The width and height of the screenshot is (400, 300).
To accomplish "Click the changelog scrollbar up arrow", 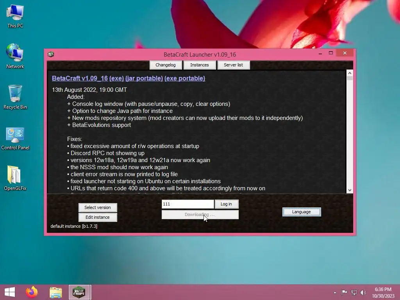I will coord(350,73).
